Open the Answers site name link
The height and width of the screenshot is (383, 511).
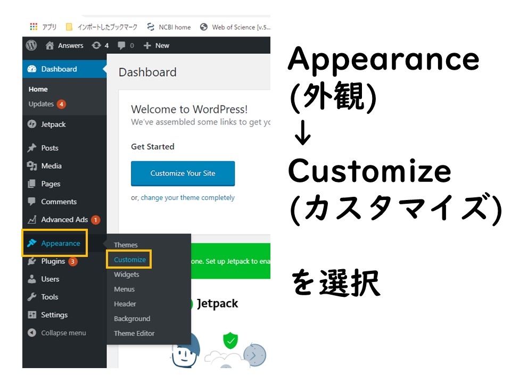point(71,46)
